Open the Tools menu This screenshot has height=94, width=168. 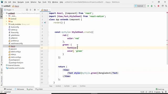pyautogui.click(x=44, y=2)
